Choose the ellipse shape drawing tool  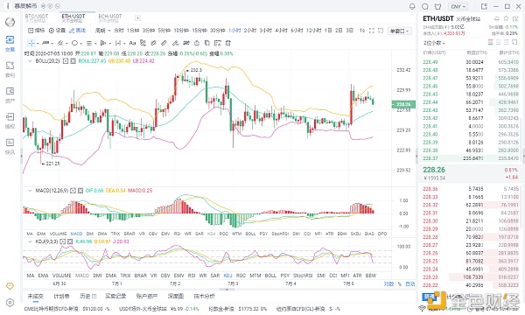click(74, 43)
